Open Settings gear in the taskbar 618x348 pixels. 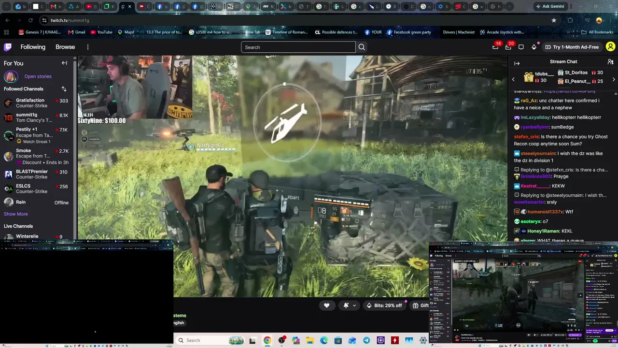pyautogui.click(x=423, y=340)
